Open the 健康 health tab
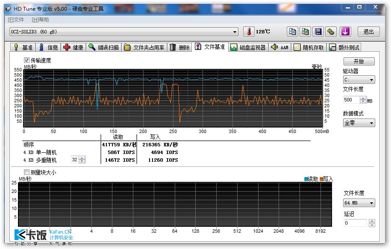Screen dimensions: 391x249 click(x=73, y=47)
